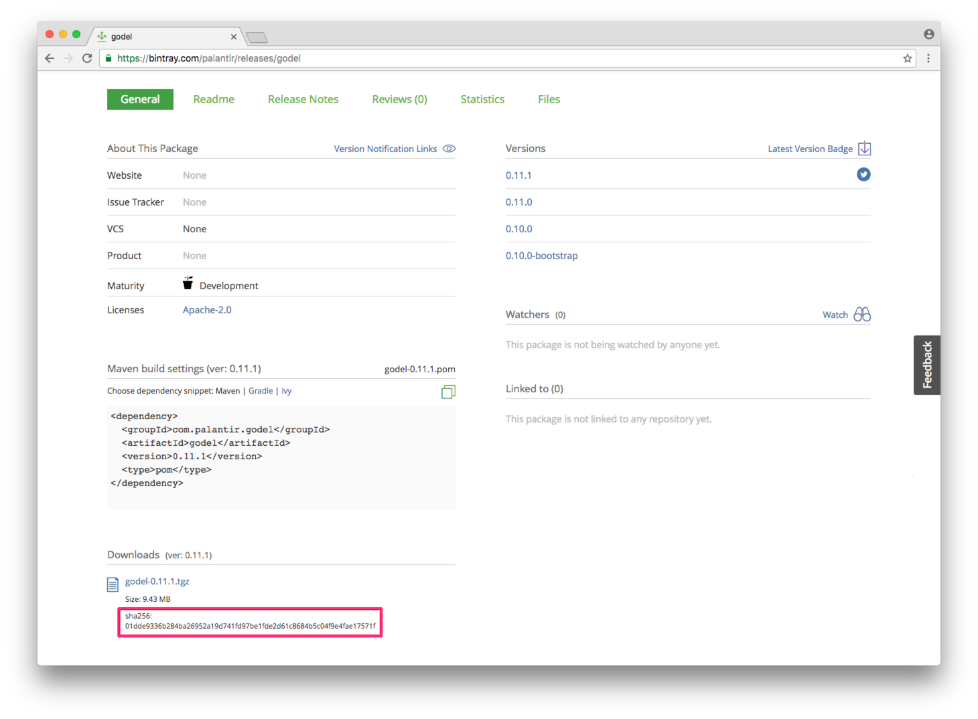978x719 pixels.
Task: Click the 'Development' maturity text
Action: pos(228,286)
